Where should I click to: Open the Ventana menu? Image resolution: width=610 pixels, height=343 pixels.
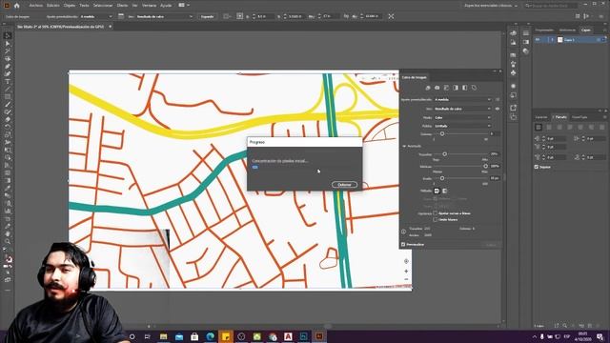[149, 6]
